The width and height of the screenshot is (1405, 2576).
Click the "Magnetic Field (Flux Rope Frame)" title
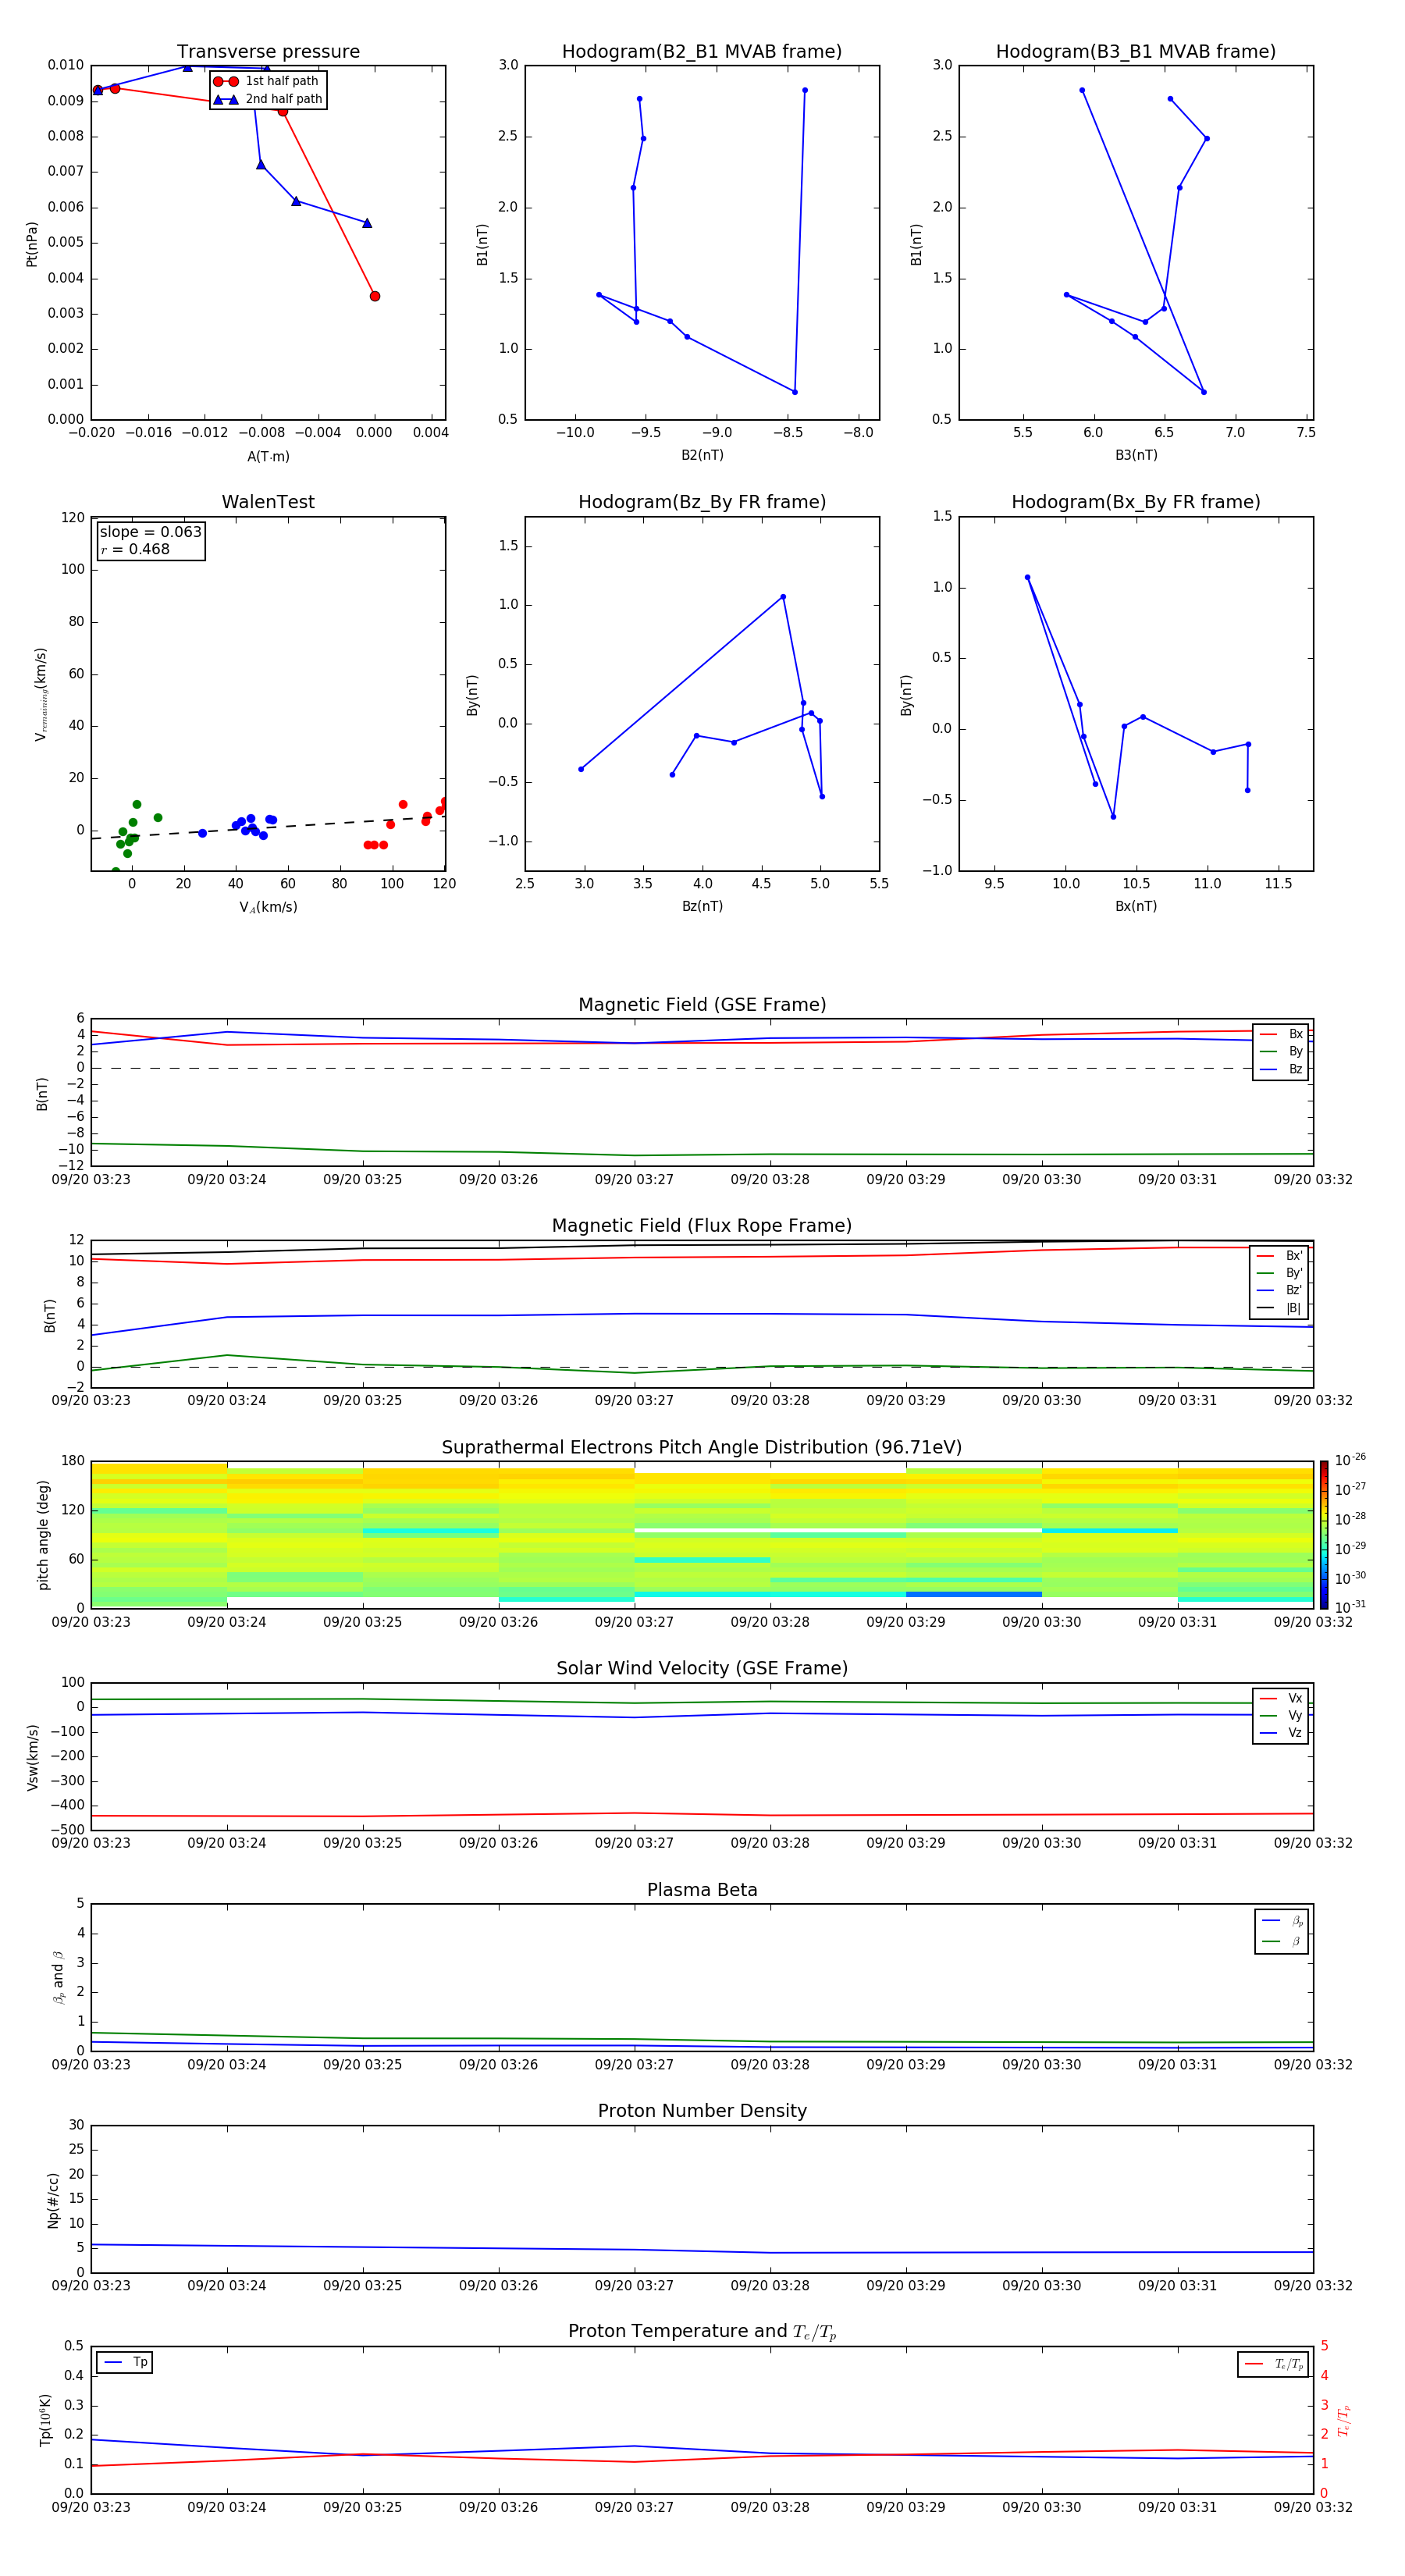pos(702,1226)
